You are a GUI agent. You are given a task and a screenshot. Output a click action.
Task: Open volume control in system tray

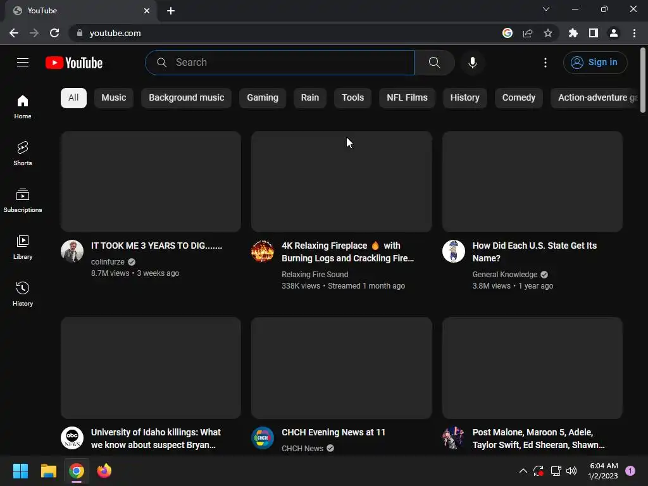pos(571,471)
